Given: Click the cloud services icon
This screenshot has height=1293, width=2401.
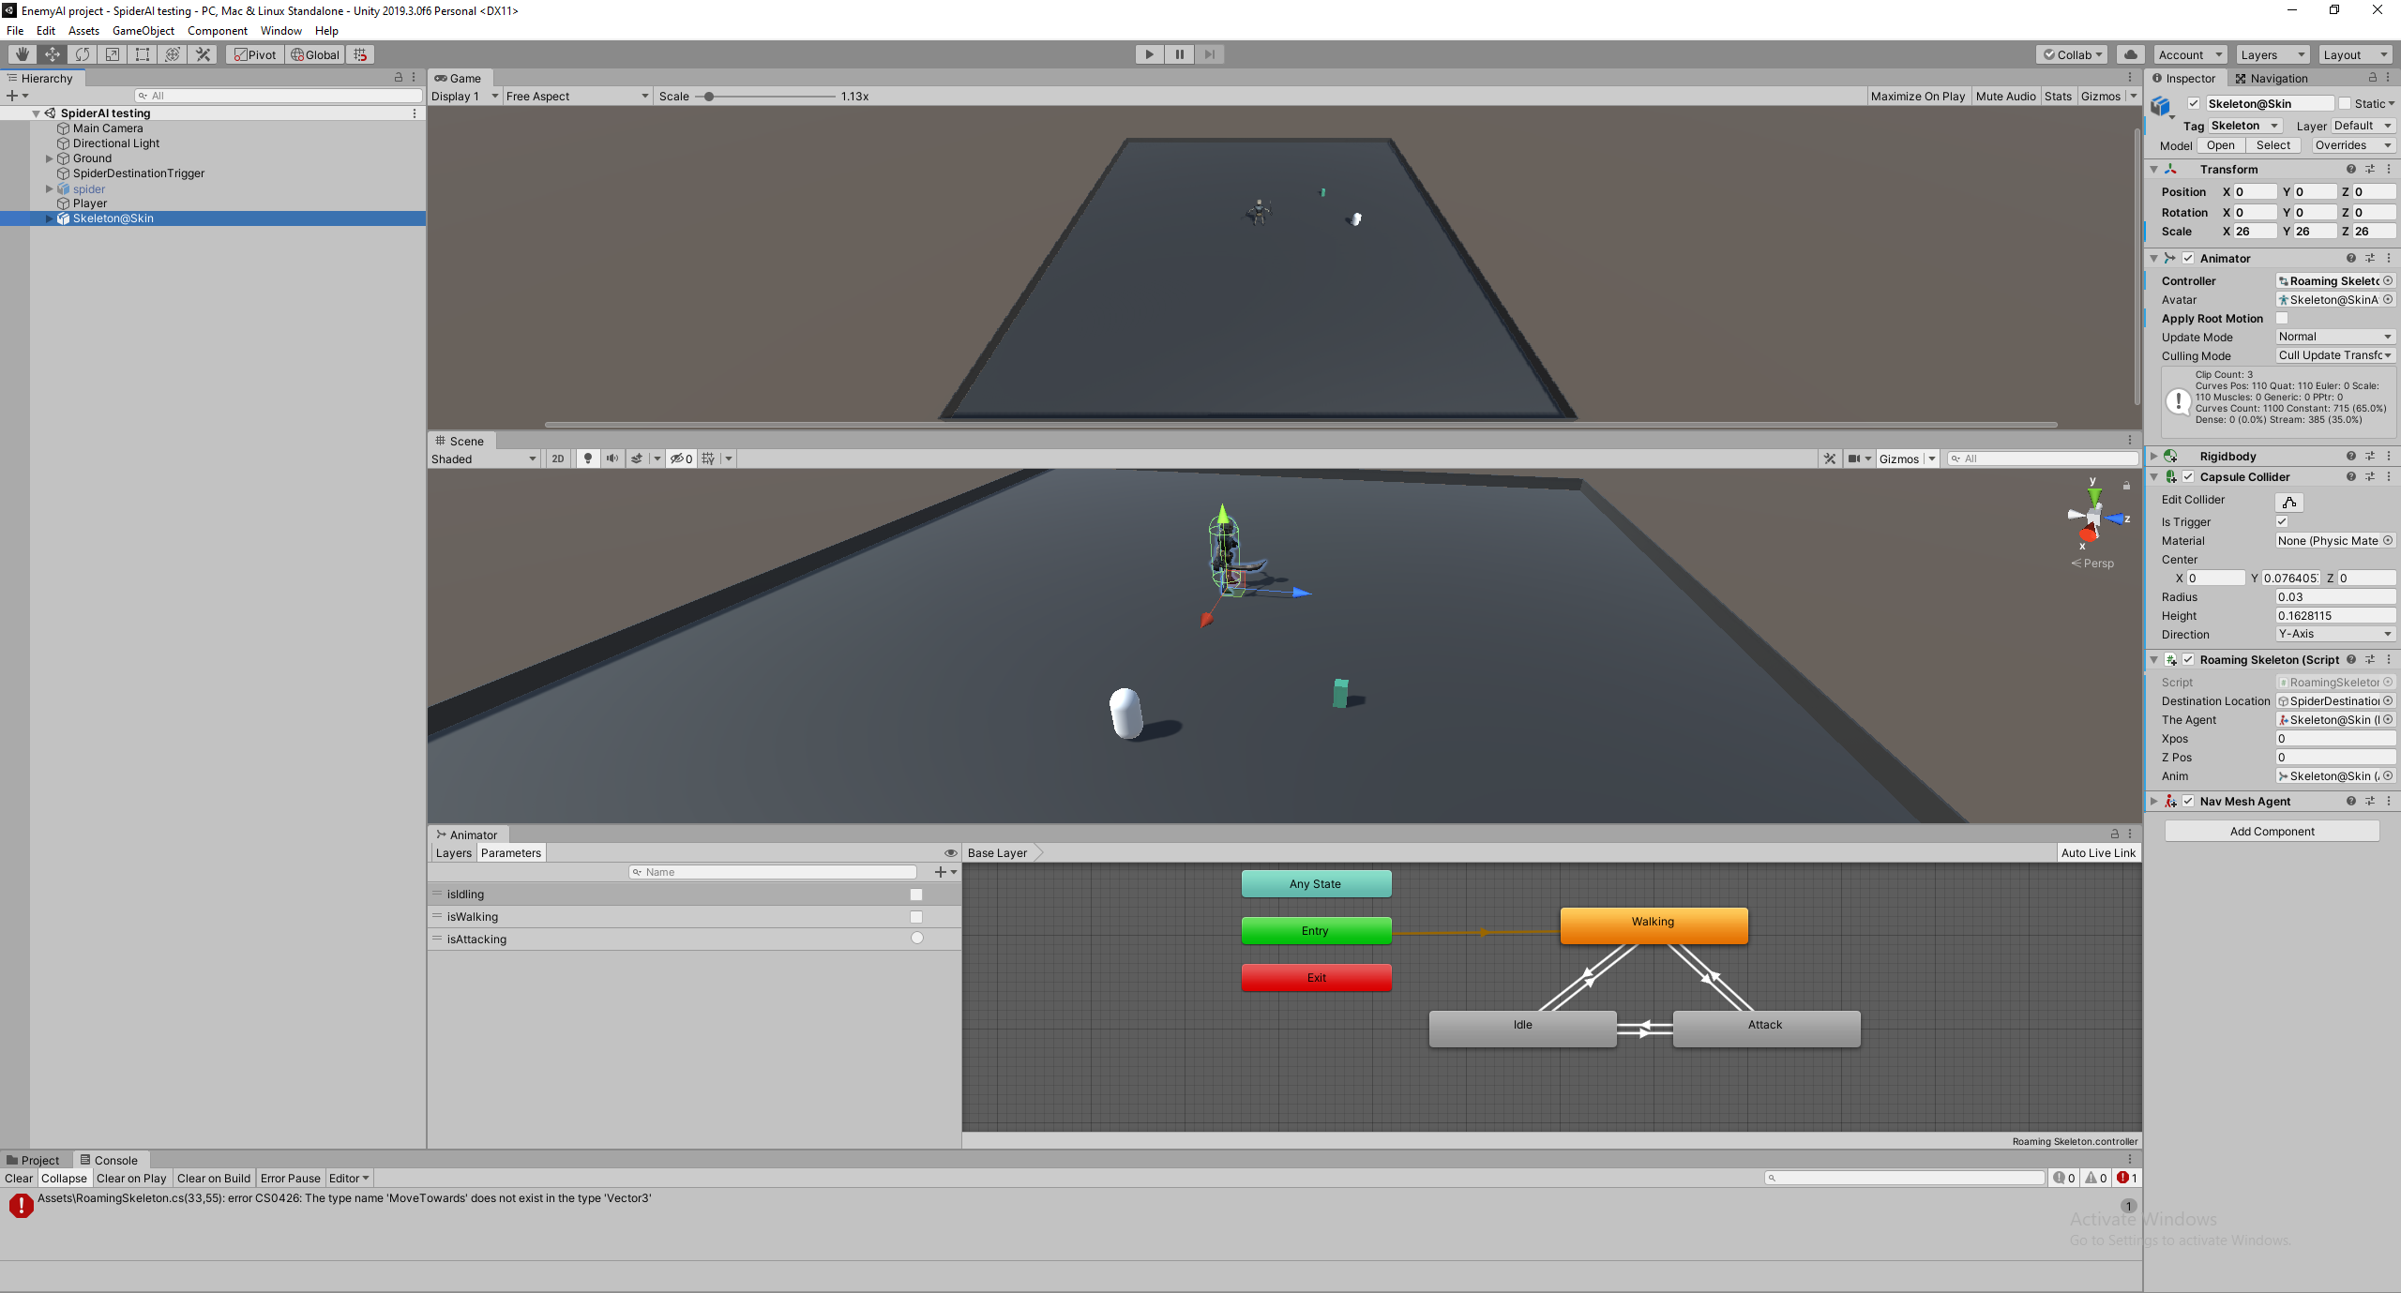Looking at the screenshot, I should [x=2131, y=54].
